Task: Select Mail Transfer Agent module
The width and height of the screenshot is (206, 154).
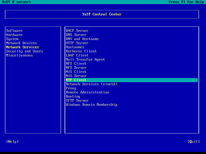Action: tap(85, 60)
